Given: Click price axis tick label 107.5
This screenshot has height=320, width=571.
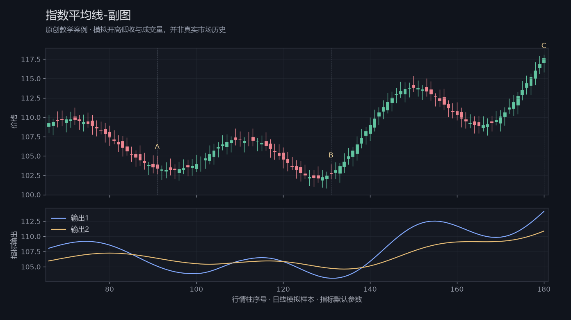Looking at the screenshot, I should click(31, 137).
